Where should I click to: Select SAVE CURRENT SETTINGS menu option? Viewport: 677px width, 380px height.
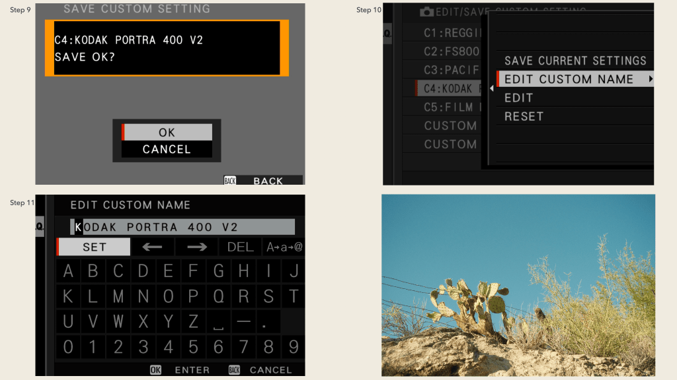575,61
